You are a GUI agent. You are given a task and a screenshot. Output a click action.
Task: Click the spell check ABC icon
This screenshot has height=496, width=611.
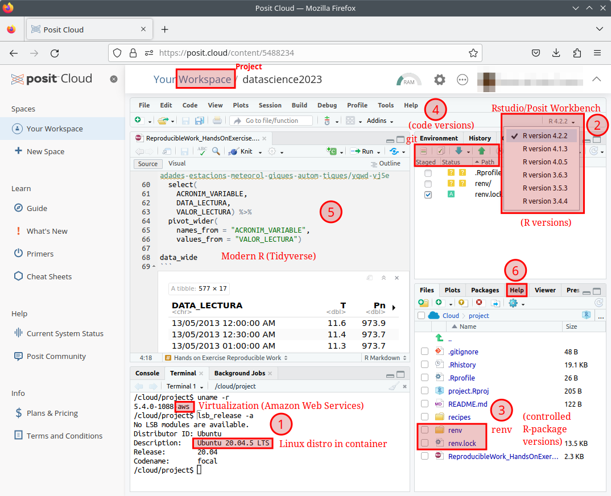tap(202, 151)
